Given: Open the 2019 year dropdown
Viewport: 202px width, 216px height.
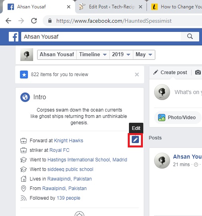Looking at the screenshot, I should click(x=121, y=55).
